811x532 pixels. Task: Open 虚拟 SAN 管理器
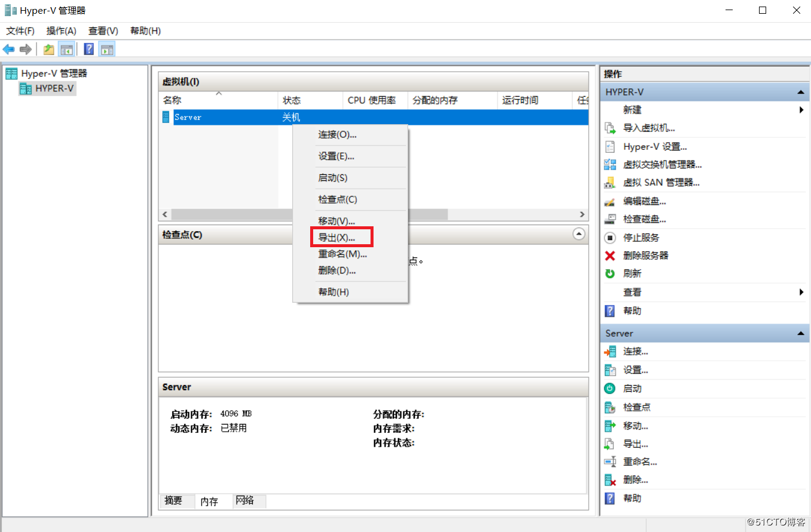tap(654, 182)
